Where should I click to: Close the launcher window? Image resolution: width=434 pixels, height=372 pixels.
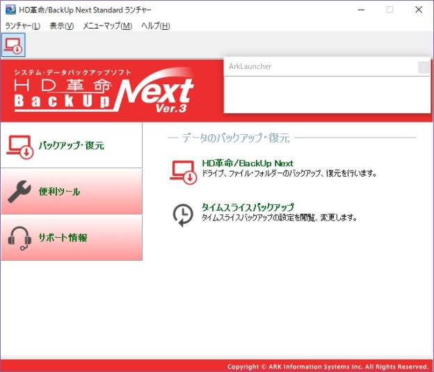click(x=419, y=10)
